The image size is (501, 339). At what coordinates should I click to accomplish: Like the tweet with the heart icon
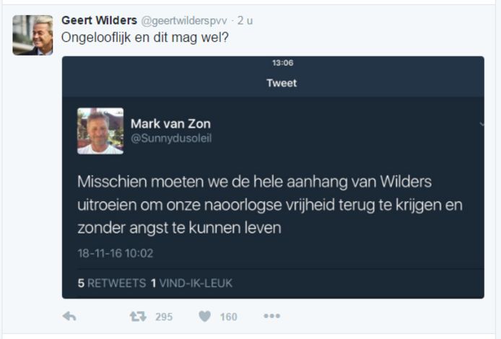coord(205,317)
